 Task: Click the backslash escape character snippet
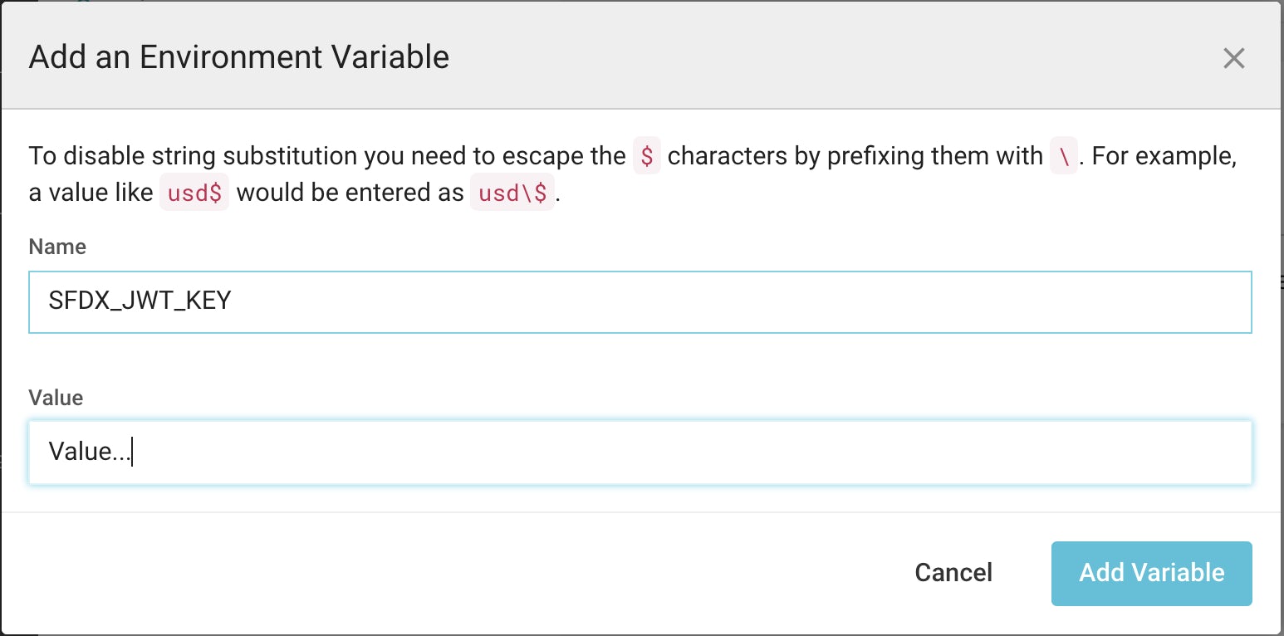click(x=1064, y=156)
